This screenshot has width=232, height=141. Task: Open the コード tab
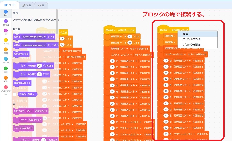(10, 5)
